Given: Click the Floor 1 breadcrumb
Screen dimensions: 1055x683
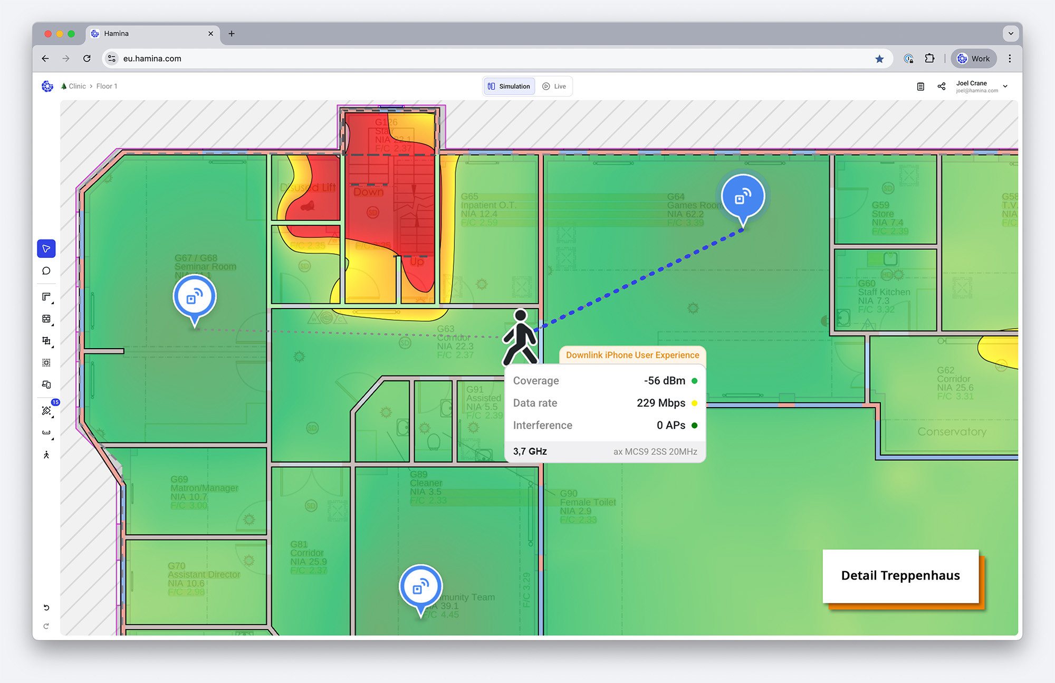Looking at the screenshot, I should pyautogui.click(x=107, y=86).
